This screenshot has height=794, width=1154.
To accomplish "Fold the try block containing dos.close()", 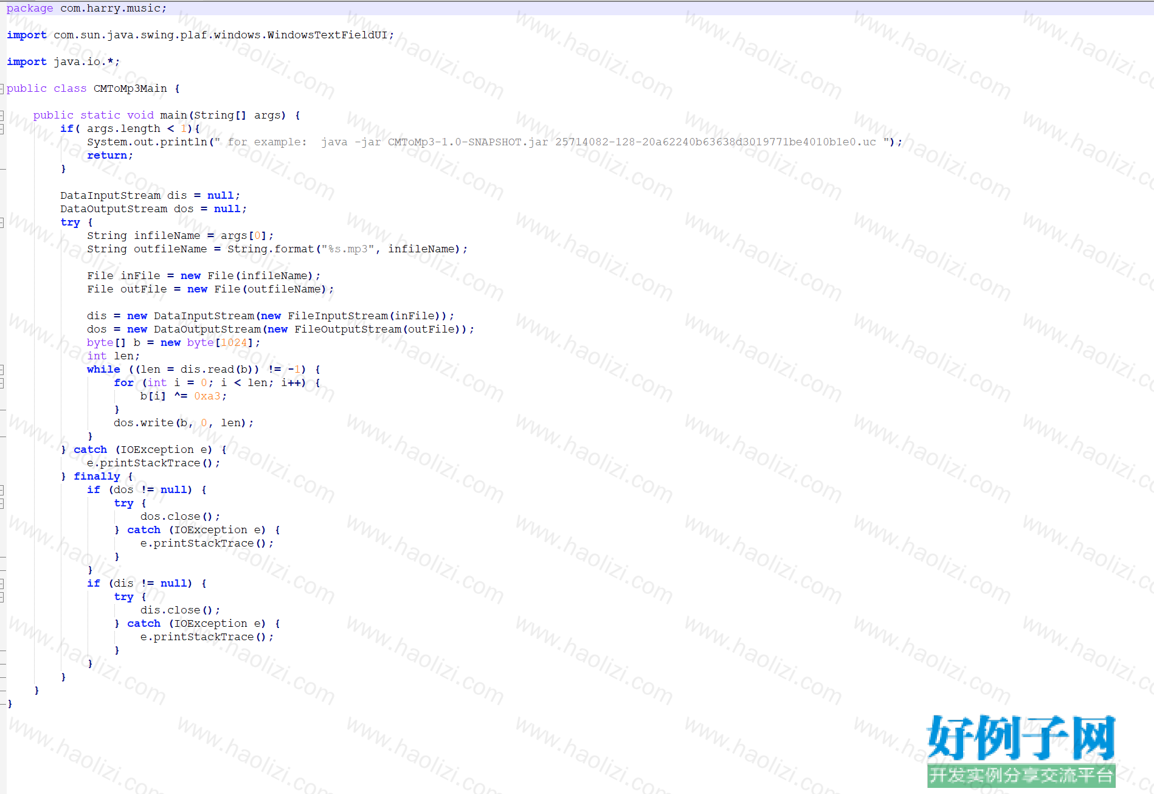I will pos(2,503).
